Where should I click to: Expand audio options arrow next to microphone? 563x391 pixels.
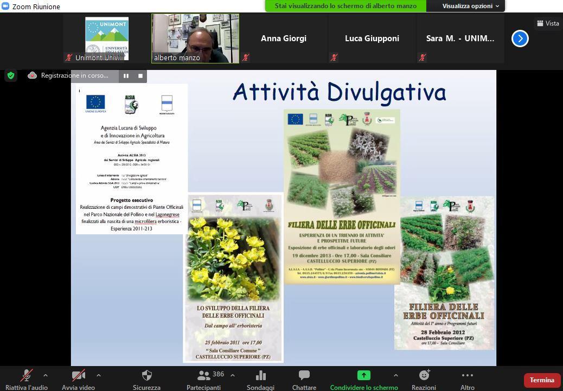46,375
